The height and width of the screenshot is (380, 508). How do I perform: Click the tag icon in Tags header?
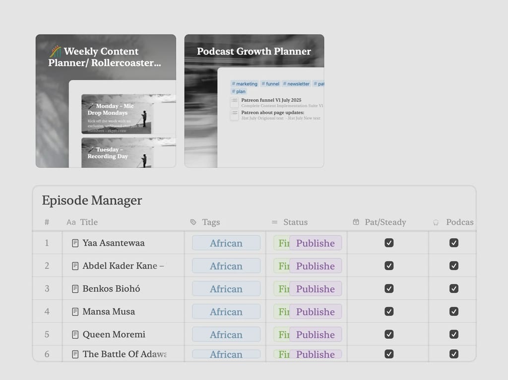click(x=193, y=222)
